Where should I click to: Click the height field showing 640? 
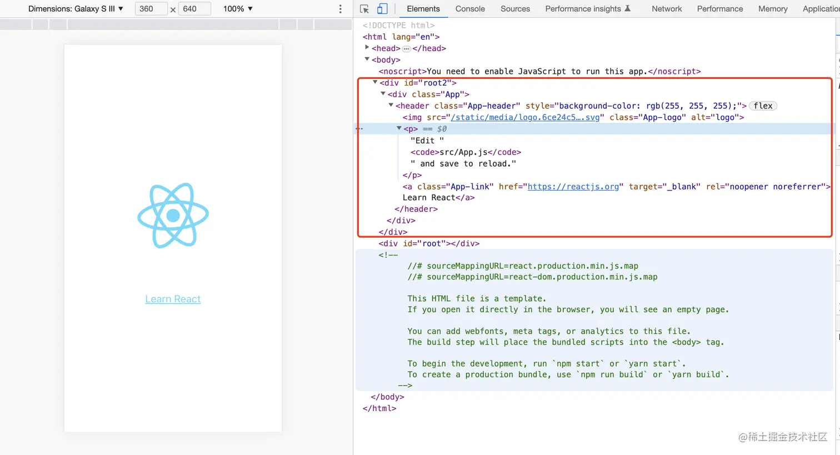point(194,9)
